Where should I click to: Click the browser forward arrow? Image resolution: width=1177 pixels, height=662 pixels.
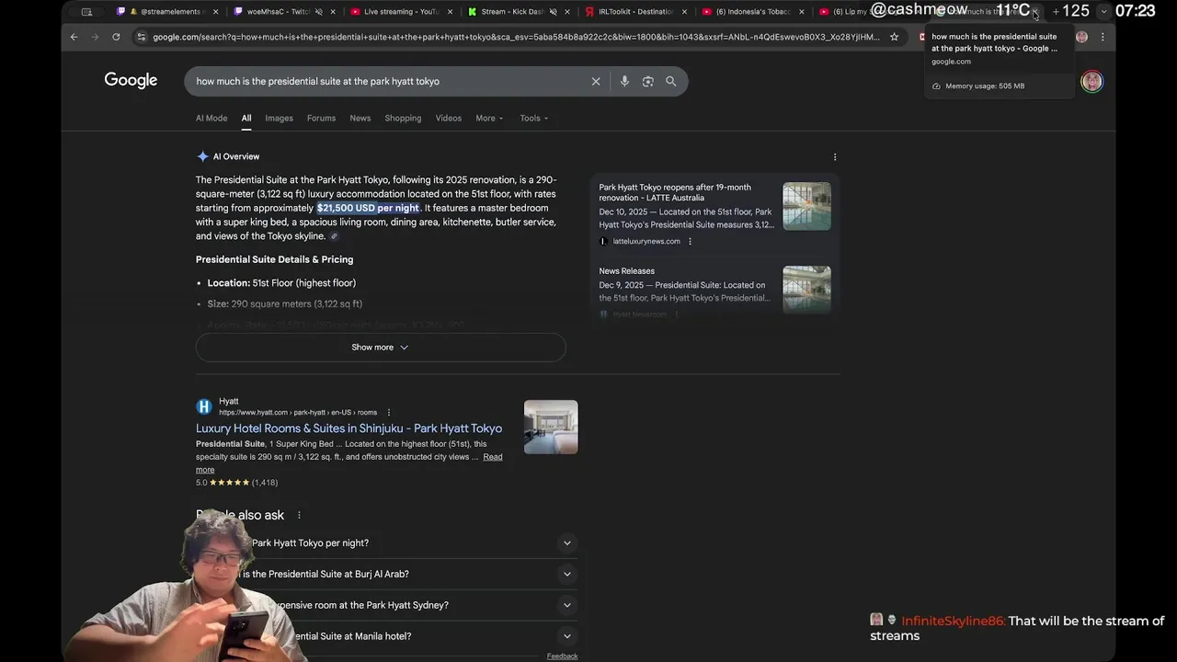pos(95,37)
